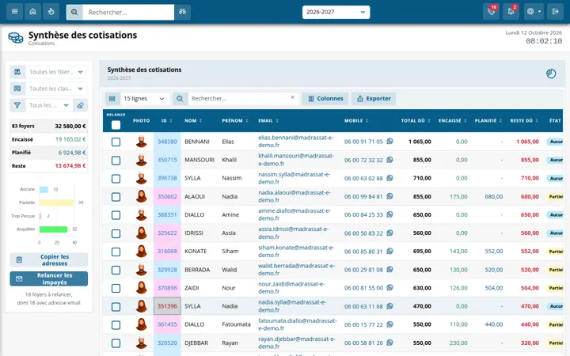Check the box for ALAOUI Nadia
570x356 pixels.
[116, 197]
